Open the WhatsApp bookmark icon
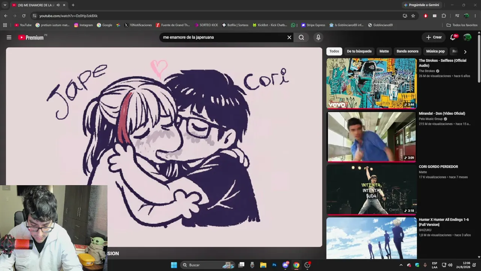 tap(293, 25)
